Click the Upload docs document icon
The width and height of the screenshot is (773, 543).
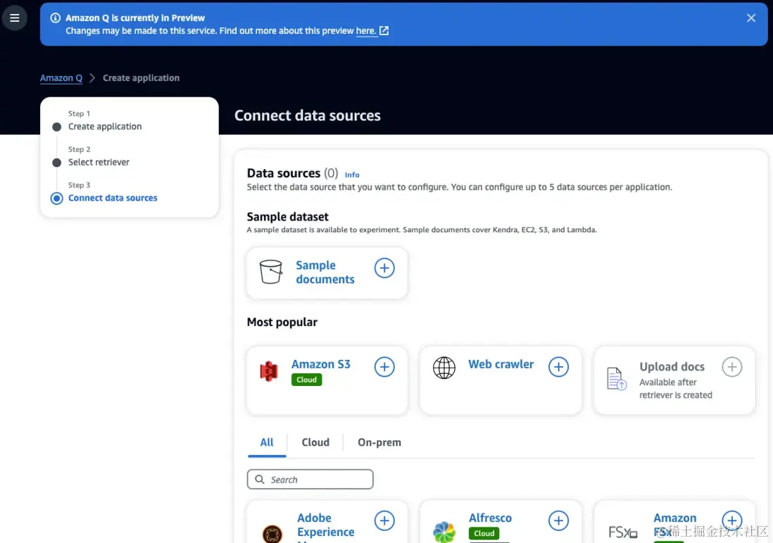coord(616,379)
